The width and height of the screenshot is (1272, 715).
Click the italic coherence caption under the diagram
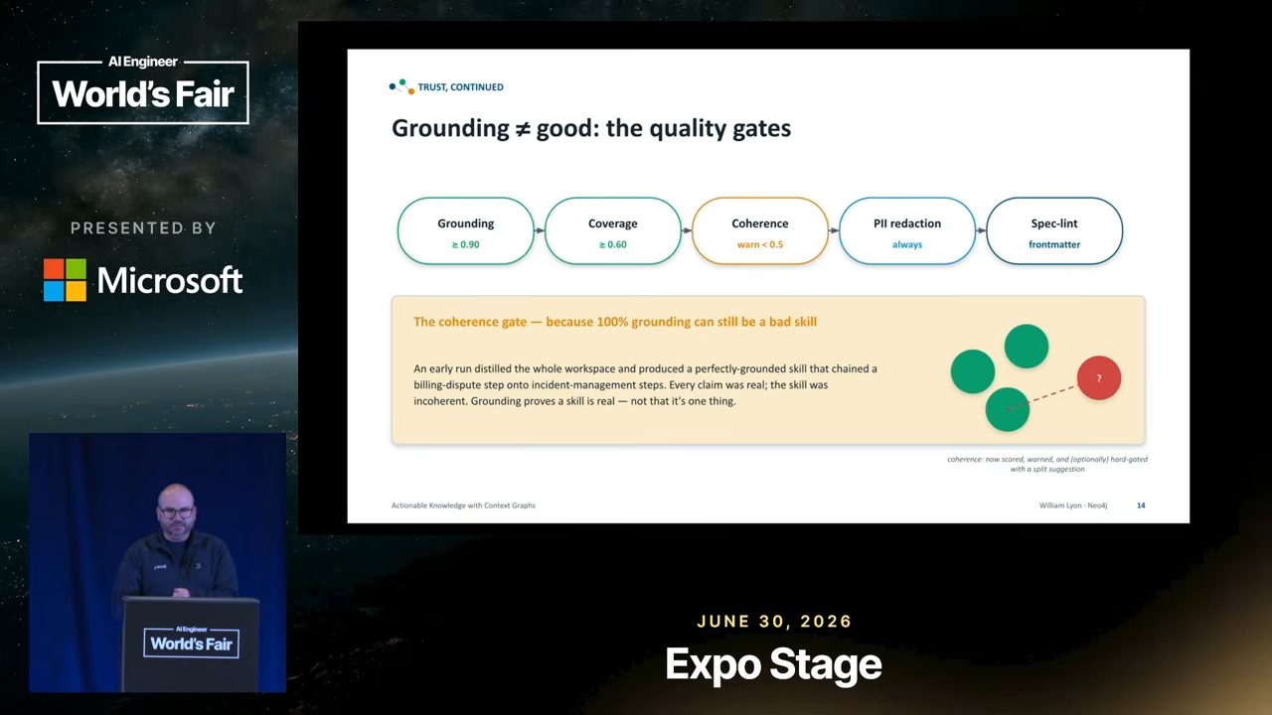click(x=1046, y=464)
